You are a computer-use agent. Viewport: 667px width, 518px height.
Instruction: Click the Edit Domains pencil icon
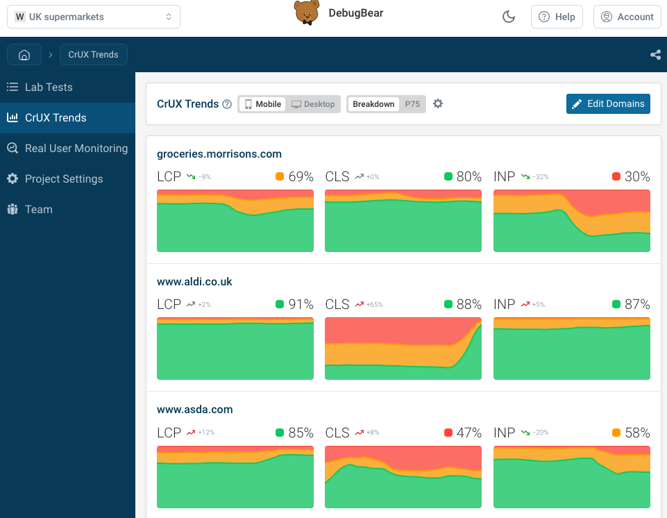[x=577, y=104]
